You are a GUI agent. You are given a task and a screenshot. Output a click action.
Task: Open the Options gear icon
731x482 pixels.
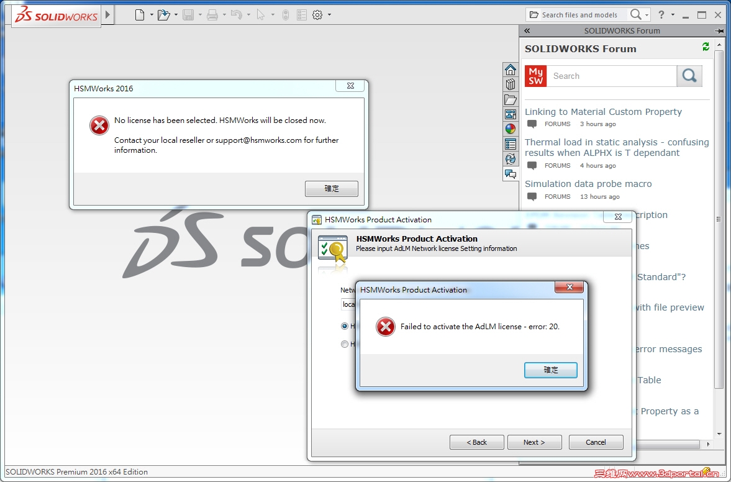point(317,15)
